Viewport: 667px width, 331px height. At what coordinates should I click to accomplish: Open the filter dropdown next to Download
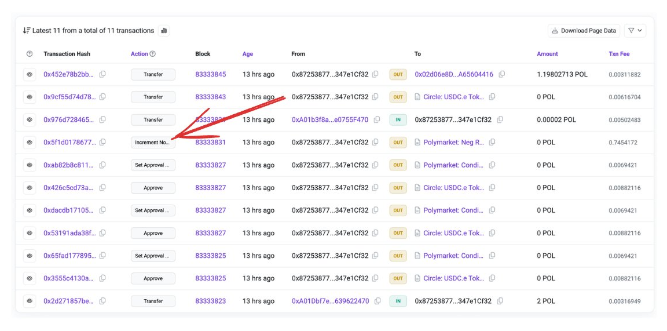tap(635, 31)
